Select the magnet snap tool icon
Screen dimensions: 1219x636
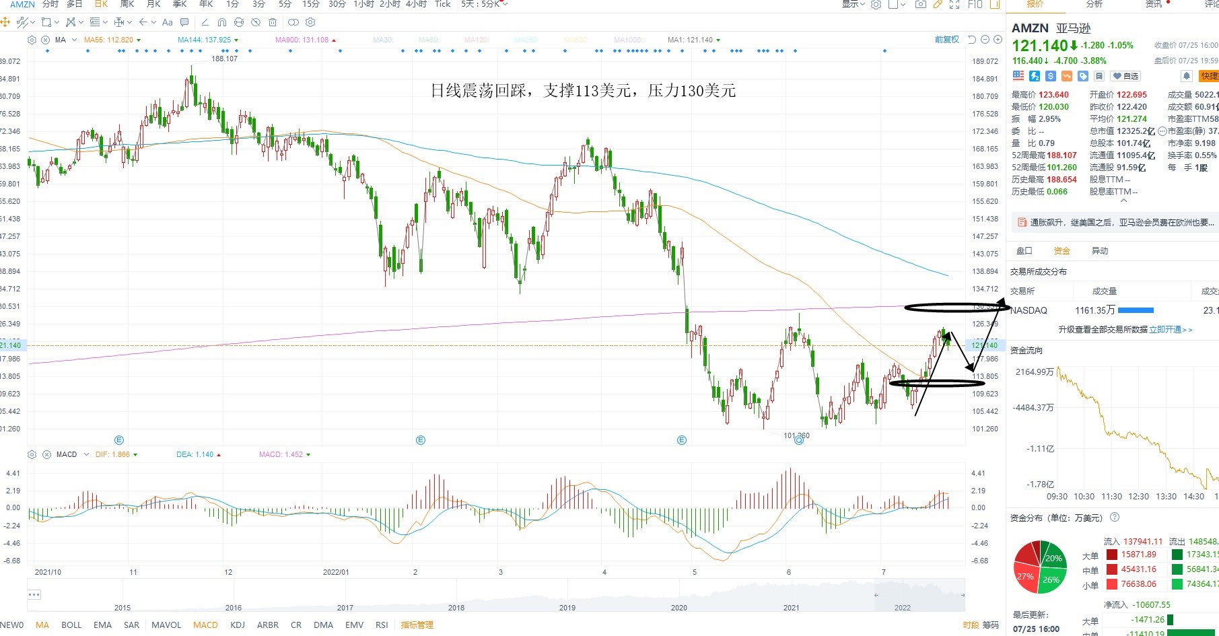coord(221,22)
